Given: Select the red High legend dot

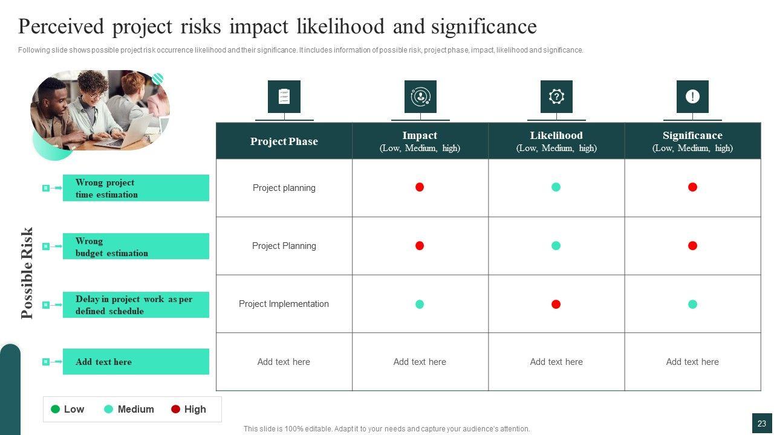Looking at the screenshot, I should 175,409.
